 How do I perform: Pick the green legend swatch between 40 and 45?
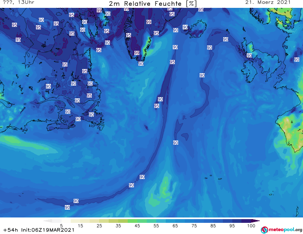coord(132,221)
